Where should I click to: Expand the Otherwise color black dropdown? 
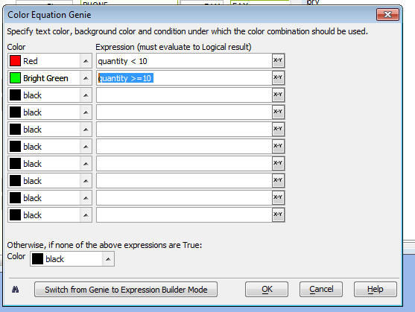[x=108, y=259]
